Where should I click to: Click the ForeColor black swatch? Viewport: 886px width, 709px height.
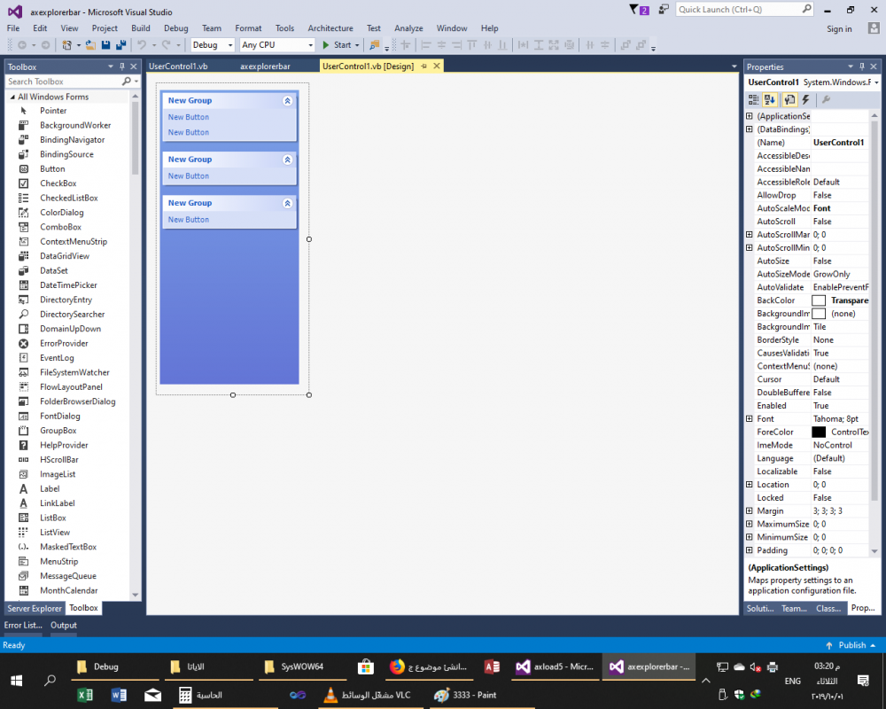pos(819,432)
